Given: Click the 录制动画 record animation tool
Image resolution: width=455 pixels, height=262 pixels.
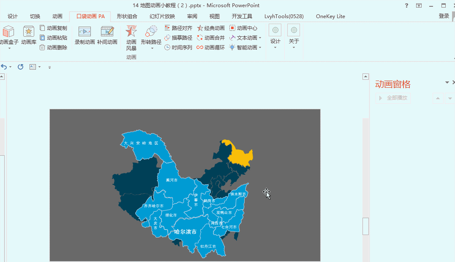Looking at the screenshot, I should pos(84,37).
